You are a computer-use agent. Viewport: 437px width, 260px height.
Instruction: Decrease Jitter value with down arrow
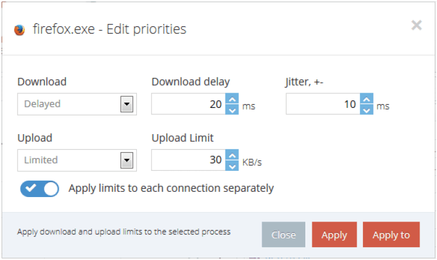click(366, 110)
